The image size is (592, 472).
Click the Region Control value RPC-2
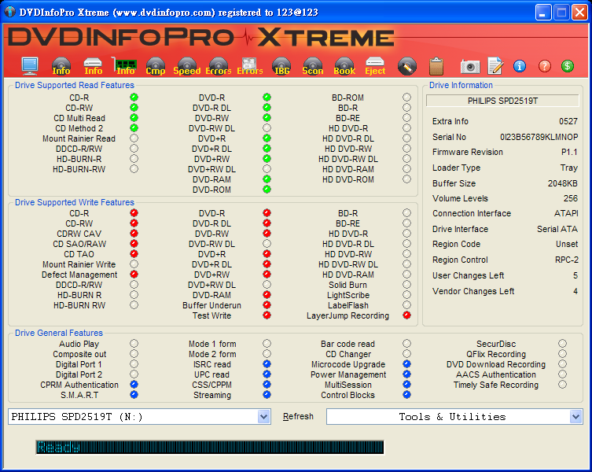[566, 260]
